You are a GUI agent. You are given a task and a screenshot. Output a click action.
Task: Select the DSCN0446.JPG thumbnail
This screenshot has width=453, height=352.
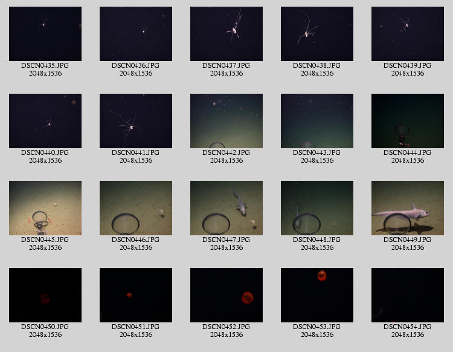(x=136, y=208)
